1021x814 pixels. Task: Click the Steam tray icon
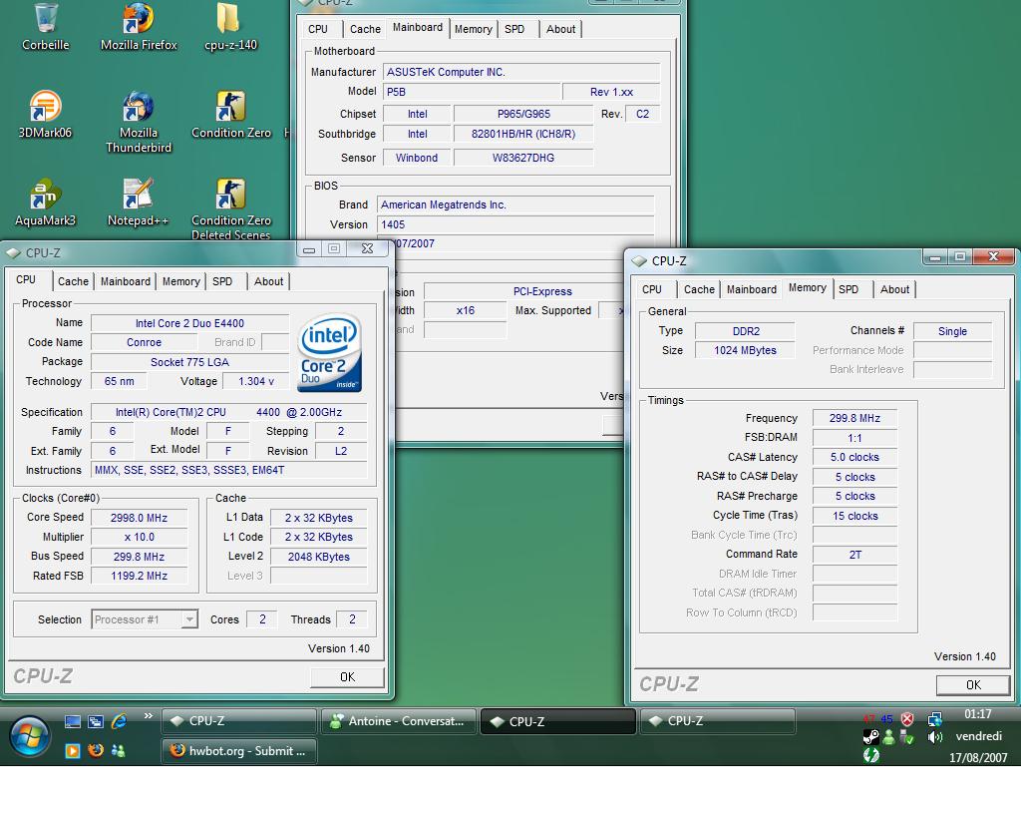870,737
